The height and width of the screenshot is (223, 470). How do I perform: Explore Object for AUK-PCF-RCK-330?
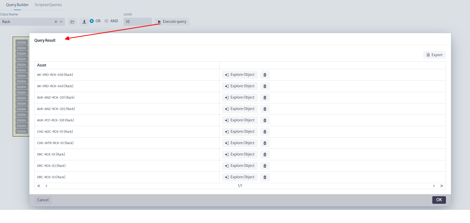click(x=240, y=120)
